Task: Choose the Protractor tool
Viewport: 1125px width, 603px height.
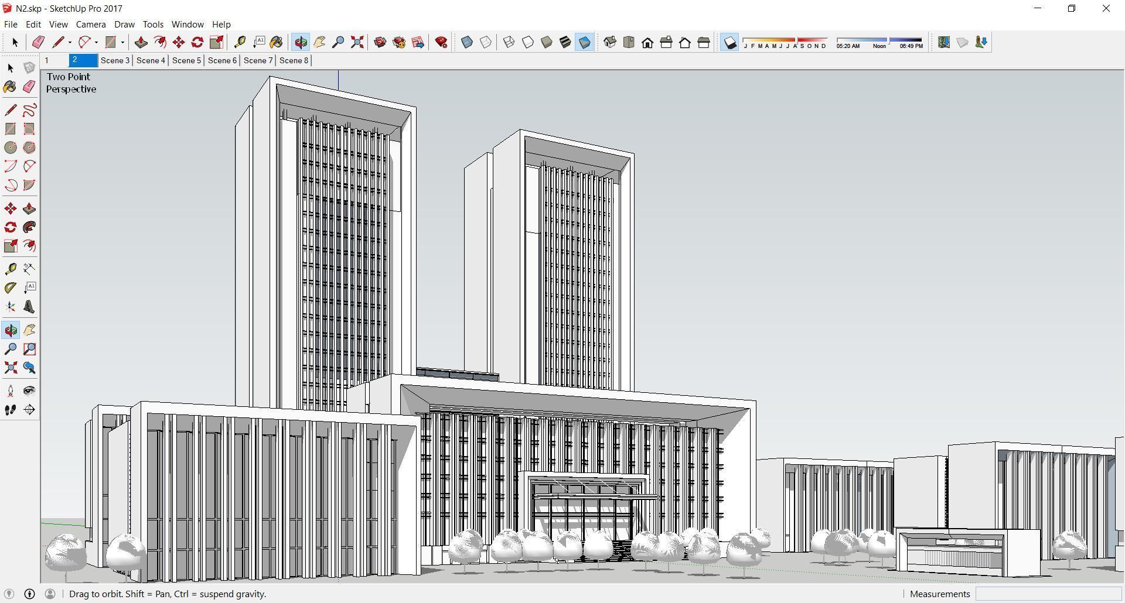Action: [11, 287]
